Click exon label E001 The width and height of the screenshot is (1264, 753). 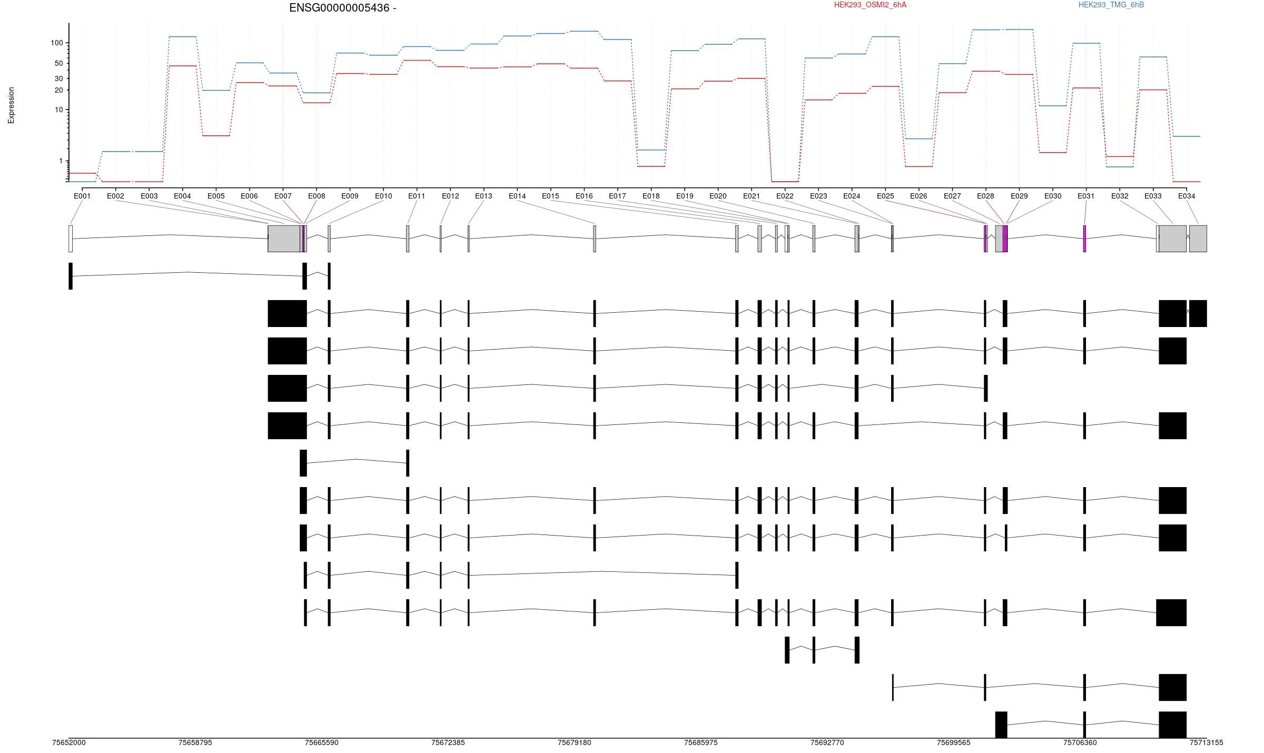[82, 196]
